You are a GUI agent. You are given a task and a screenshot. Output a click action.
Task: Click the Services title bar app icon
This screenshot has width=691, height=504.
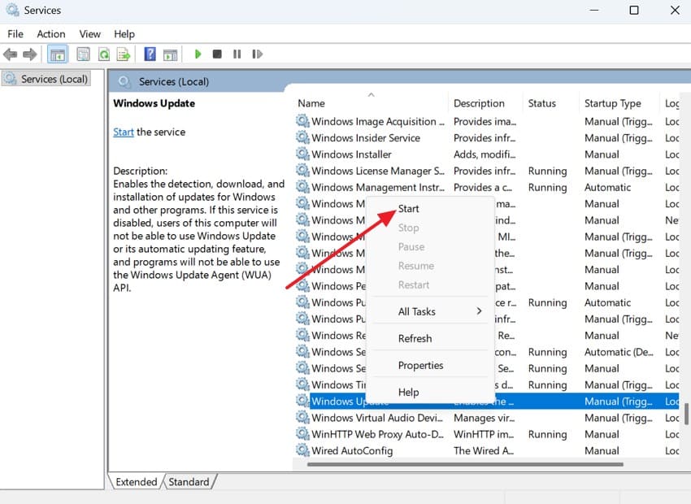tap(12, 10)
